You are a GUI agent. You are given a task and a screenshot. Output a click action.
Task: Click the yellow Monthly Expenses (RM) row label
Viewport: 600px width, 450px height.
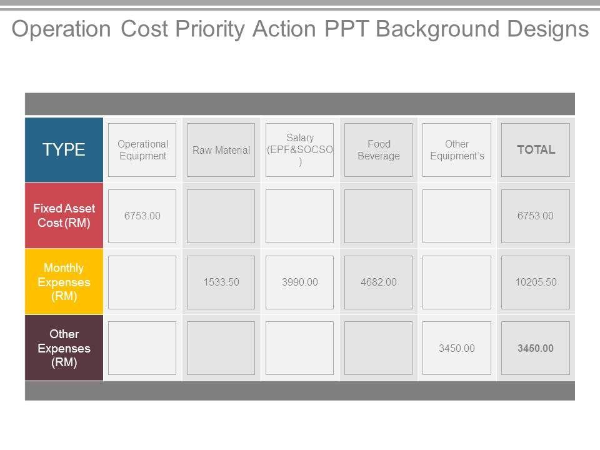tap(64, 282)
